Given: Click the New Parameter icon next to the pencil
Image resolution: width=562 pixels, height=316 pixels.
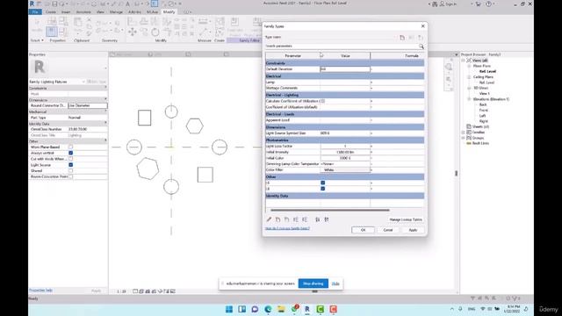Looking at the screenshot, I should [277, 219].
